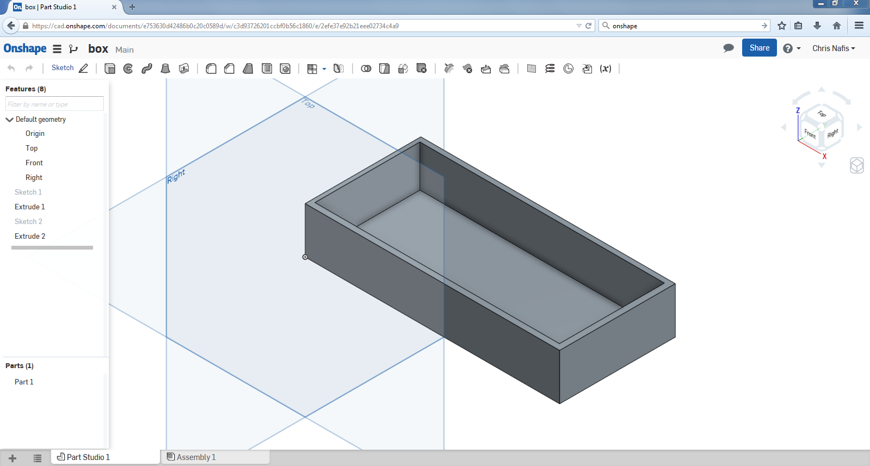This screenshot has width=870, height=466.
Task: Click the browser bookmark star icon
Action: [x=782, y=26]
